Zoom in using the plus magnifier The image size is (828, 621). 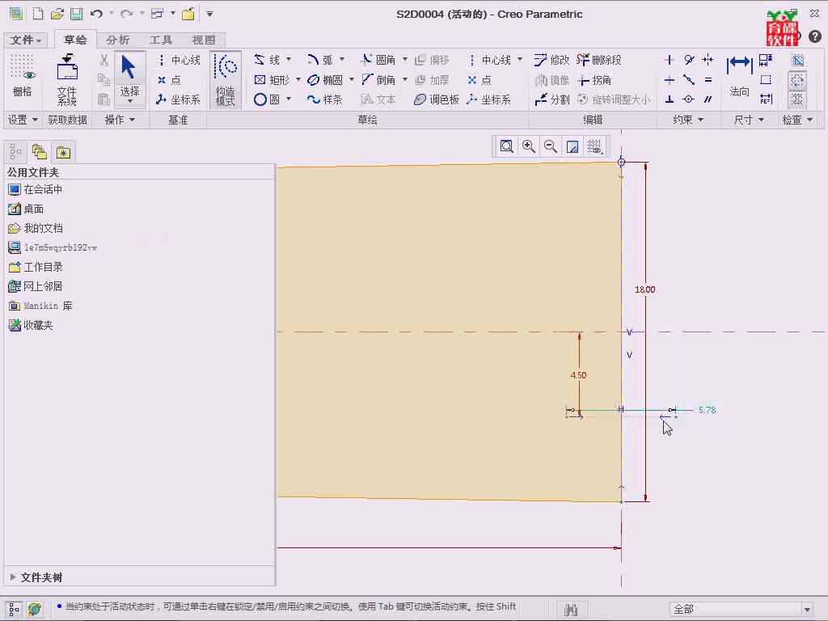pos(529,146)
